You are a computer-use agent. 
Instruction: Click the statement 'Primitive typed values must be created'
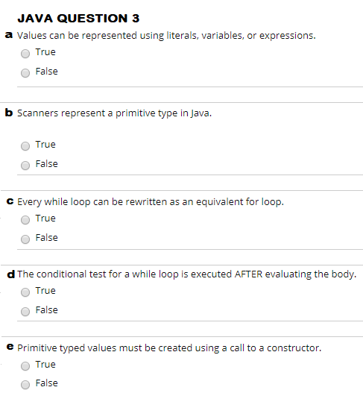169,348
